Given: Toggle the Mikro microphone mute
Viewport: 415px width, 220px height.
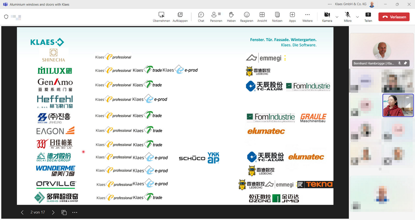Looking at the screenshot, I should tap(348, 17).
